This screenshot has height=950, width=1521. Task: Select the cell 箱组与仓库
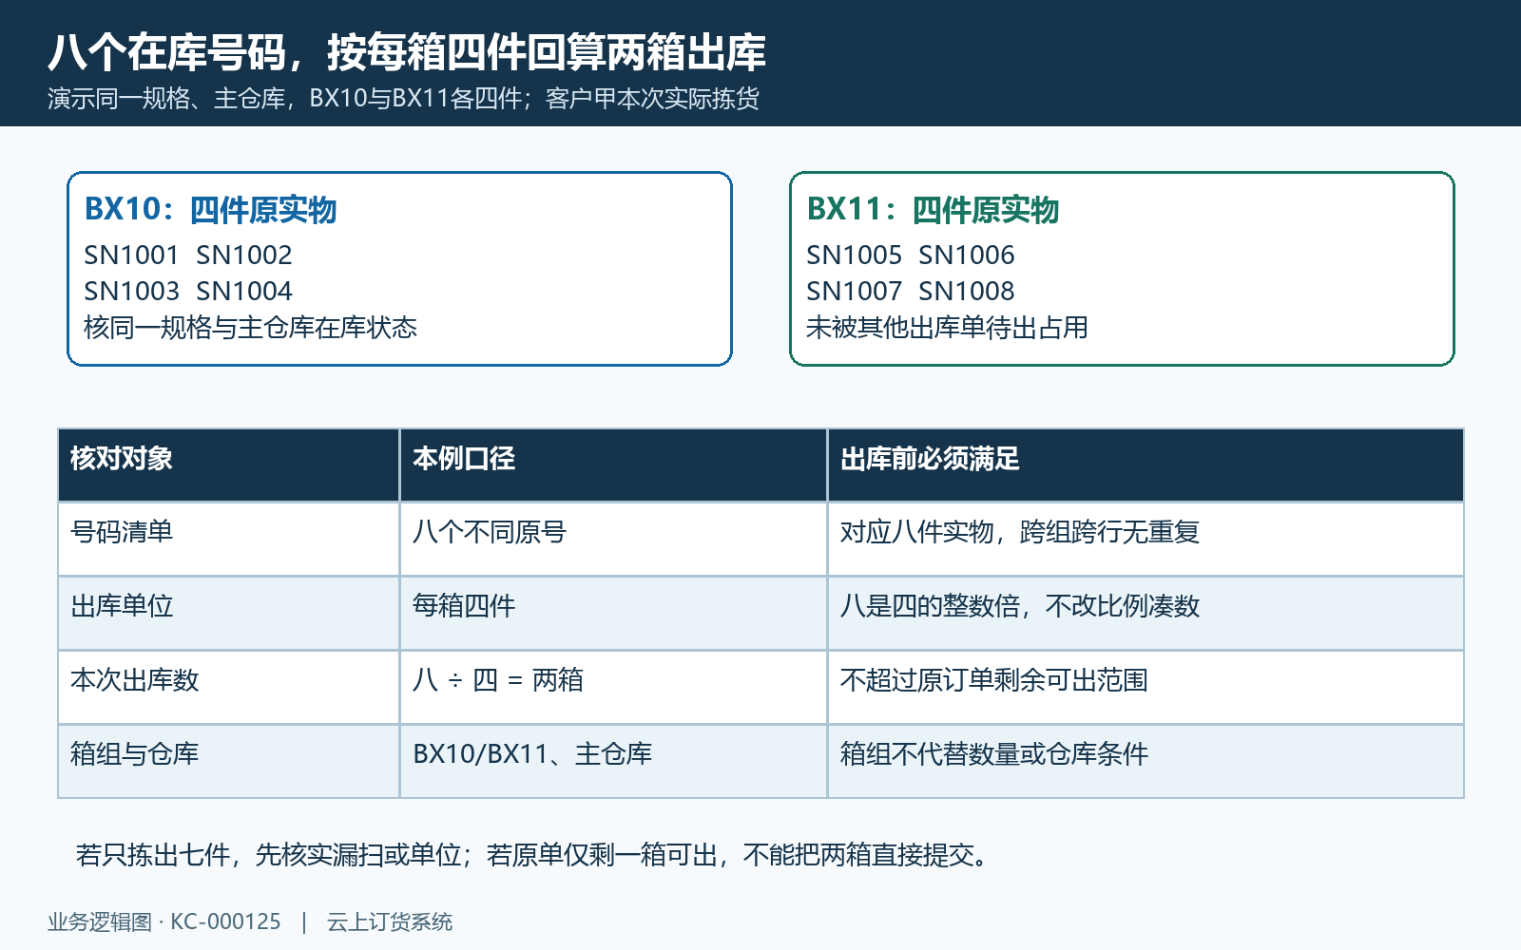[x=228, y=761]
